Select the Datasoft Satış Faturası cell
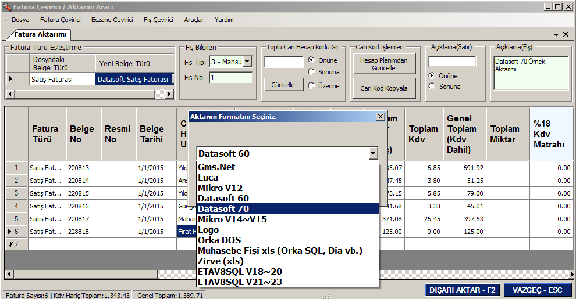576x299 pixels. click(x=134, y=79)
